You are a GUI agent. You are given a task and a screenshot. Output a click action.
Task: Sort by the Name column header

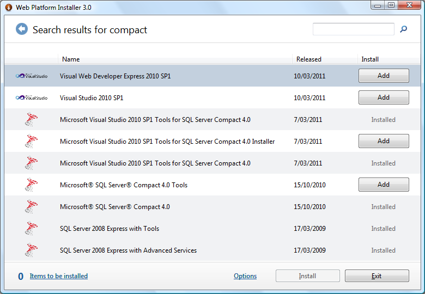pos(175,59)
